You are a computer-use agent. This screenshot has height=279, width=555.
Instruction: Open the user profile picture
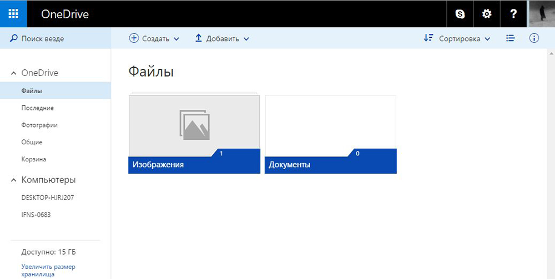pyautogui.click(x=542, y=14)
